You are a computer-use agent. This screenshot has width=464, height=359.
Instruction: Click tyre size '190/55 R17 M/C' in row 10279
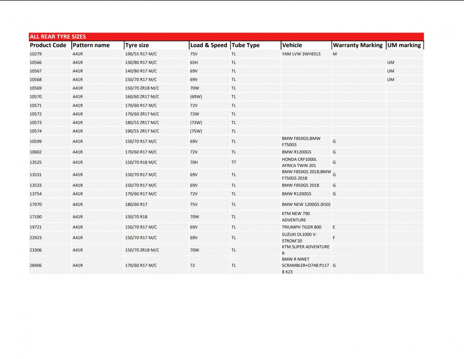[141, 54]
